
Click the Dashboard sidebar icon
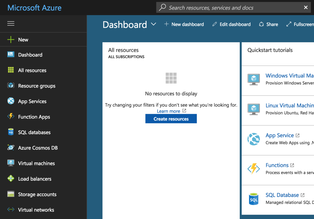[11, 54]
